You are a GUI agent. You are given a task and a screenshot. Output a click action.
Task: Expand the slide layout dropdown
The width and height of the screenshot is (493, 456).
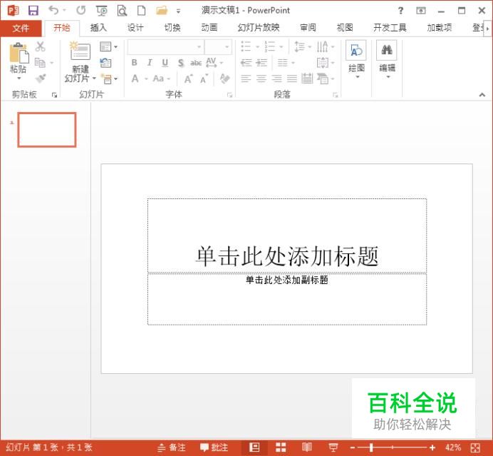(109, 47)
